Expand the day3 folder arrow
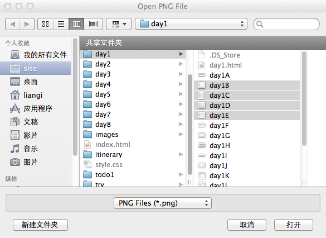 [x=181, y=74]
